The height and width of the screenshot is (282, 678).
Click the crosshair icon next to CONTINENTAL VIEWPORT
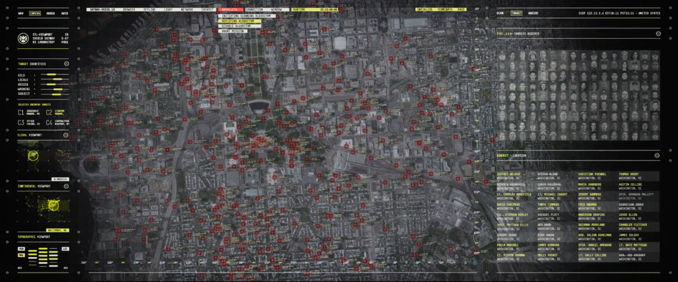coord(66,186)
